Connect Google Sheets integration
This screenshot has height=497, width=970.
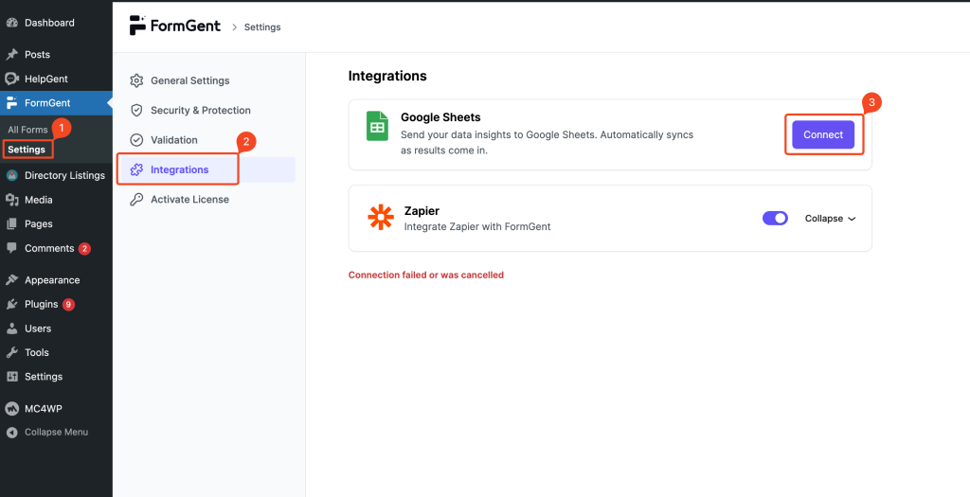(823, 134)
